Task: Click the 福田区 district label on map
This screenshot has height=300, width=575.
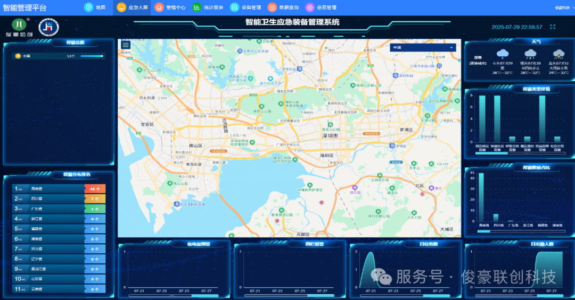Action: [x=326, y=155]
